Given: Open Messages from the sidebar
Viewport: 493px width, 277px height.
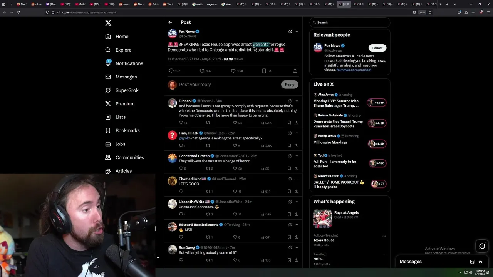Looking at the screenshot, I should pyautogui.click(x=121, y=77).
